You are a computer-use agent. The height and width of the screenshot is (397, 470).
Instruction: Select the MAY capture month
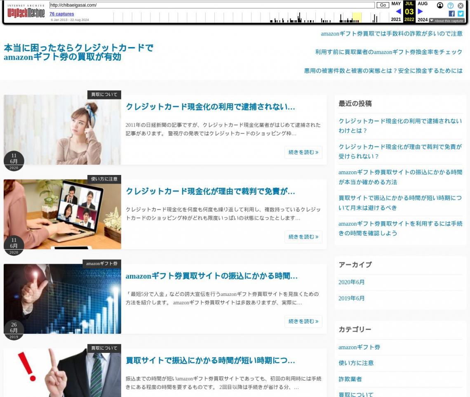click(x=396, y=4)
